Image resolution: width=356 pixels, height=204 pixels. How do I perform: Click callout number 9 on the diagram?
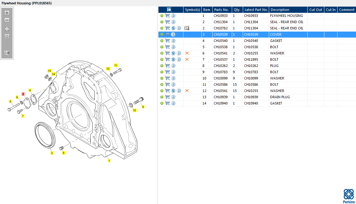tap(143, 107)
